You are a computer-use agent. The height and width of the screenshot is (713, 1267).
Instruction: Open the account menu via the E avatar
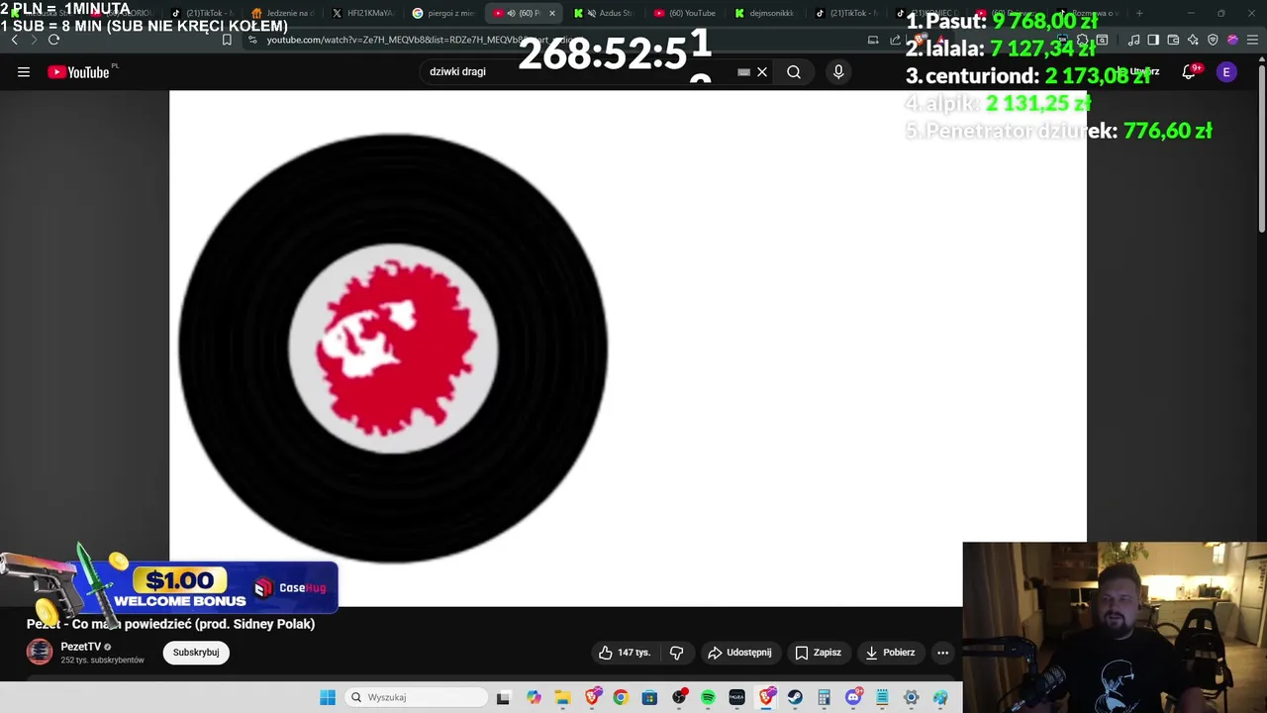point(1226,71)
